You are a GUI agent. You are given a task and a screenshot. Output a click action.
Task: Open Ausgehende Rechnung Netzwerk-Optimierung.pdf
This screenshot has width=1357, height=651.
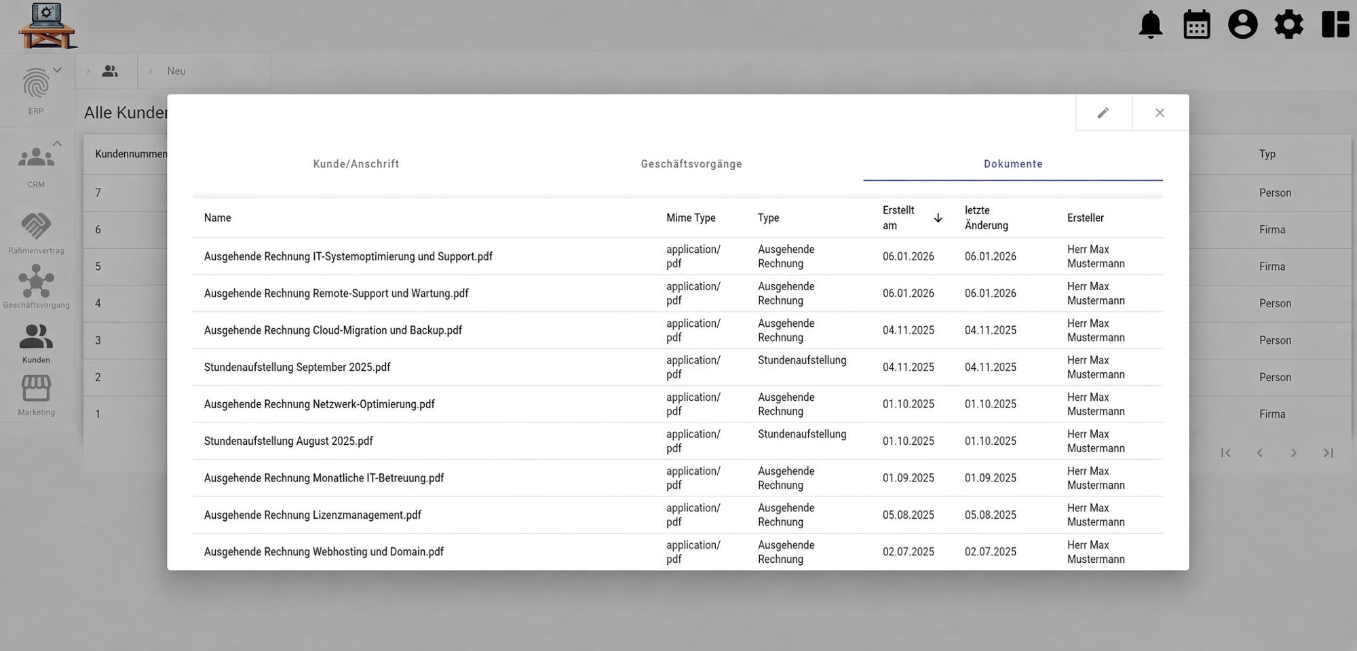319,404
